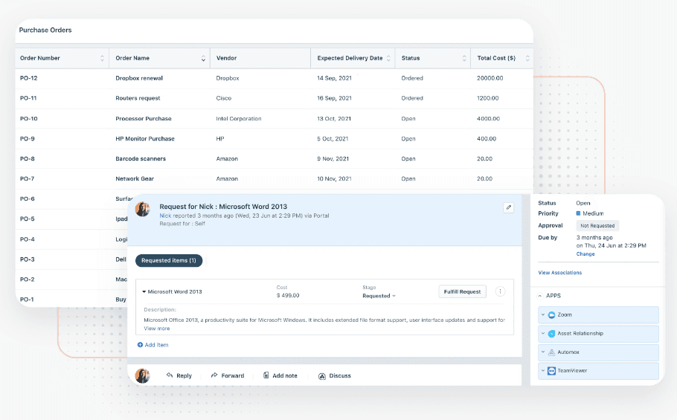
Task: Click the $ 499.00 cost value
Action: [288, 295]
